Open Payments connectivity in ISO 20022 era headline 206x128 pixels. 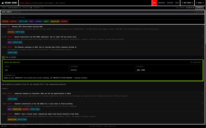pos(44,104)
